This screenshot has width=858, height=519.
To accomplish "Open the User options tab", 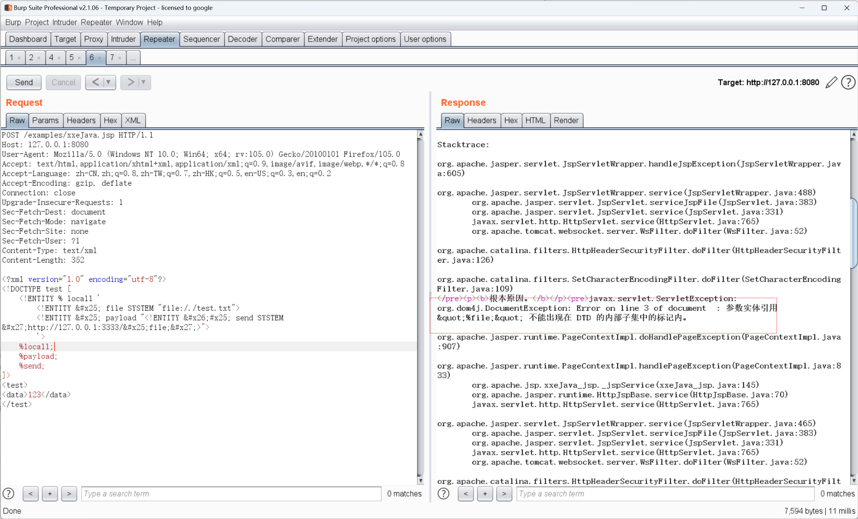I will tap(425, 39).
